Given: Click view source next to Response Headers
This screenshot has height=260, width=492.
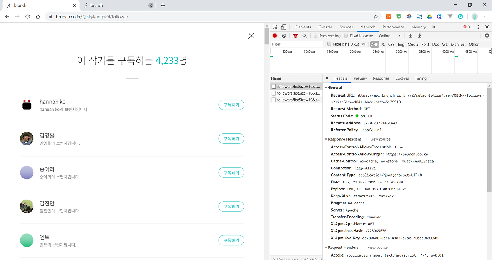Looking at the screenshot, I should [380, 139].
